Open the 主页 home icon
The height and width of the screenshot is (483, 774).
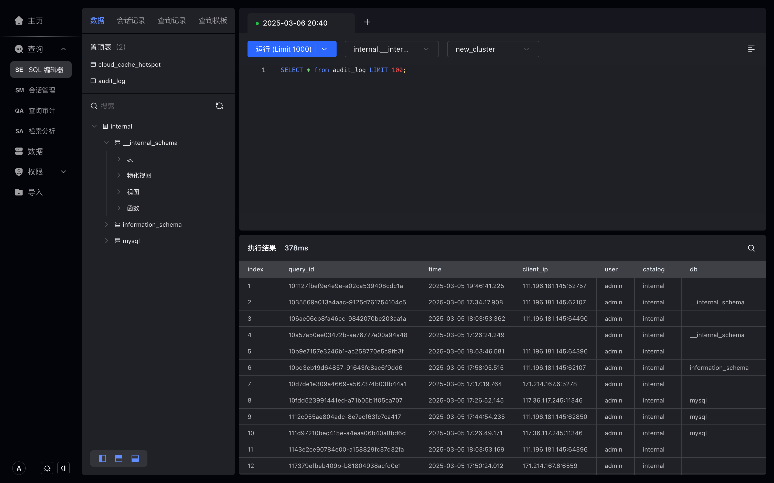tap(19, 20)
